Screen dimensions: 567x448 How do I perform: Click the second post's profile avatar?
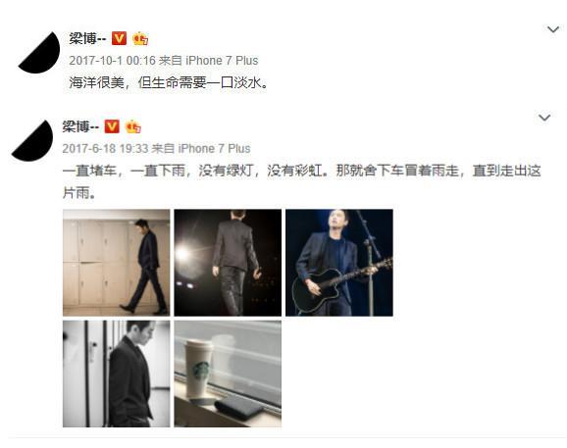[32, 141]
